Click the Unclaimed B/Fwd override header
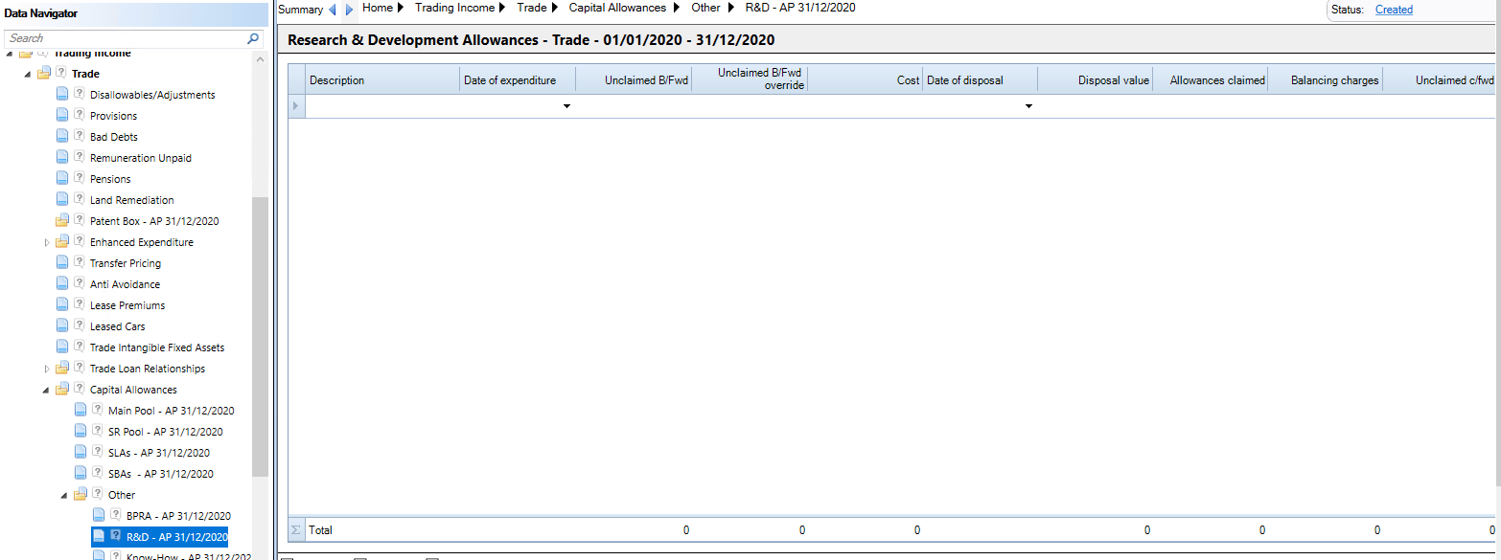This screenshot has height=560, width=1501. click(x=750, y=80)
